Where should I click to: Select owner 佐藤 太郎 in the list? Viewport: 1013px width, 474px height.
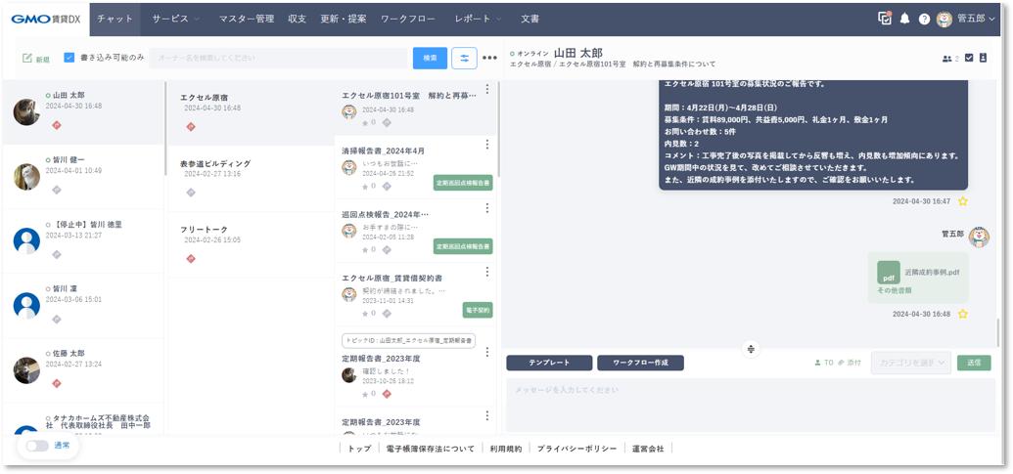point(82,370)
